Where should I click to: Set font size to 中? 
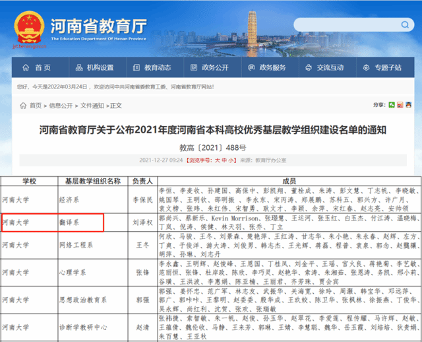point(224,160)
